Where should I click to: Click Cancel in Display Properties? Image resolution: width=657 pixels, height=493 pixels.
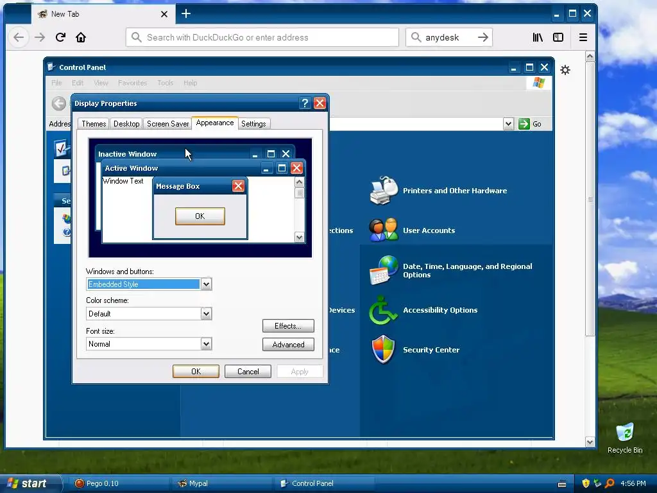[248, 372]
